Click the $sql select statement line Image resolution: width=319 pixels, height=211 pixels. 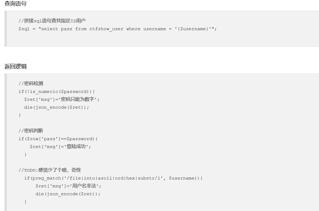(117, 29)
